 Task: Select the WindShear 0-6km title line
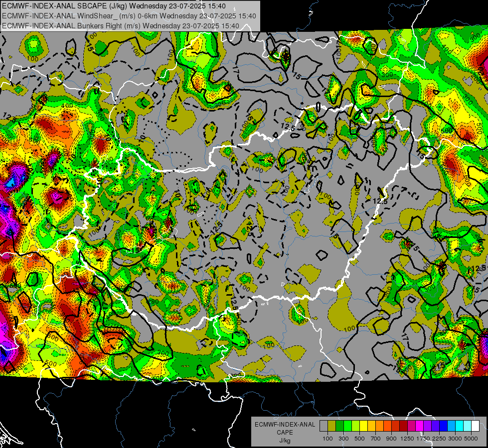[x=129, y=16]
